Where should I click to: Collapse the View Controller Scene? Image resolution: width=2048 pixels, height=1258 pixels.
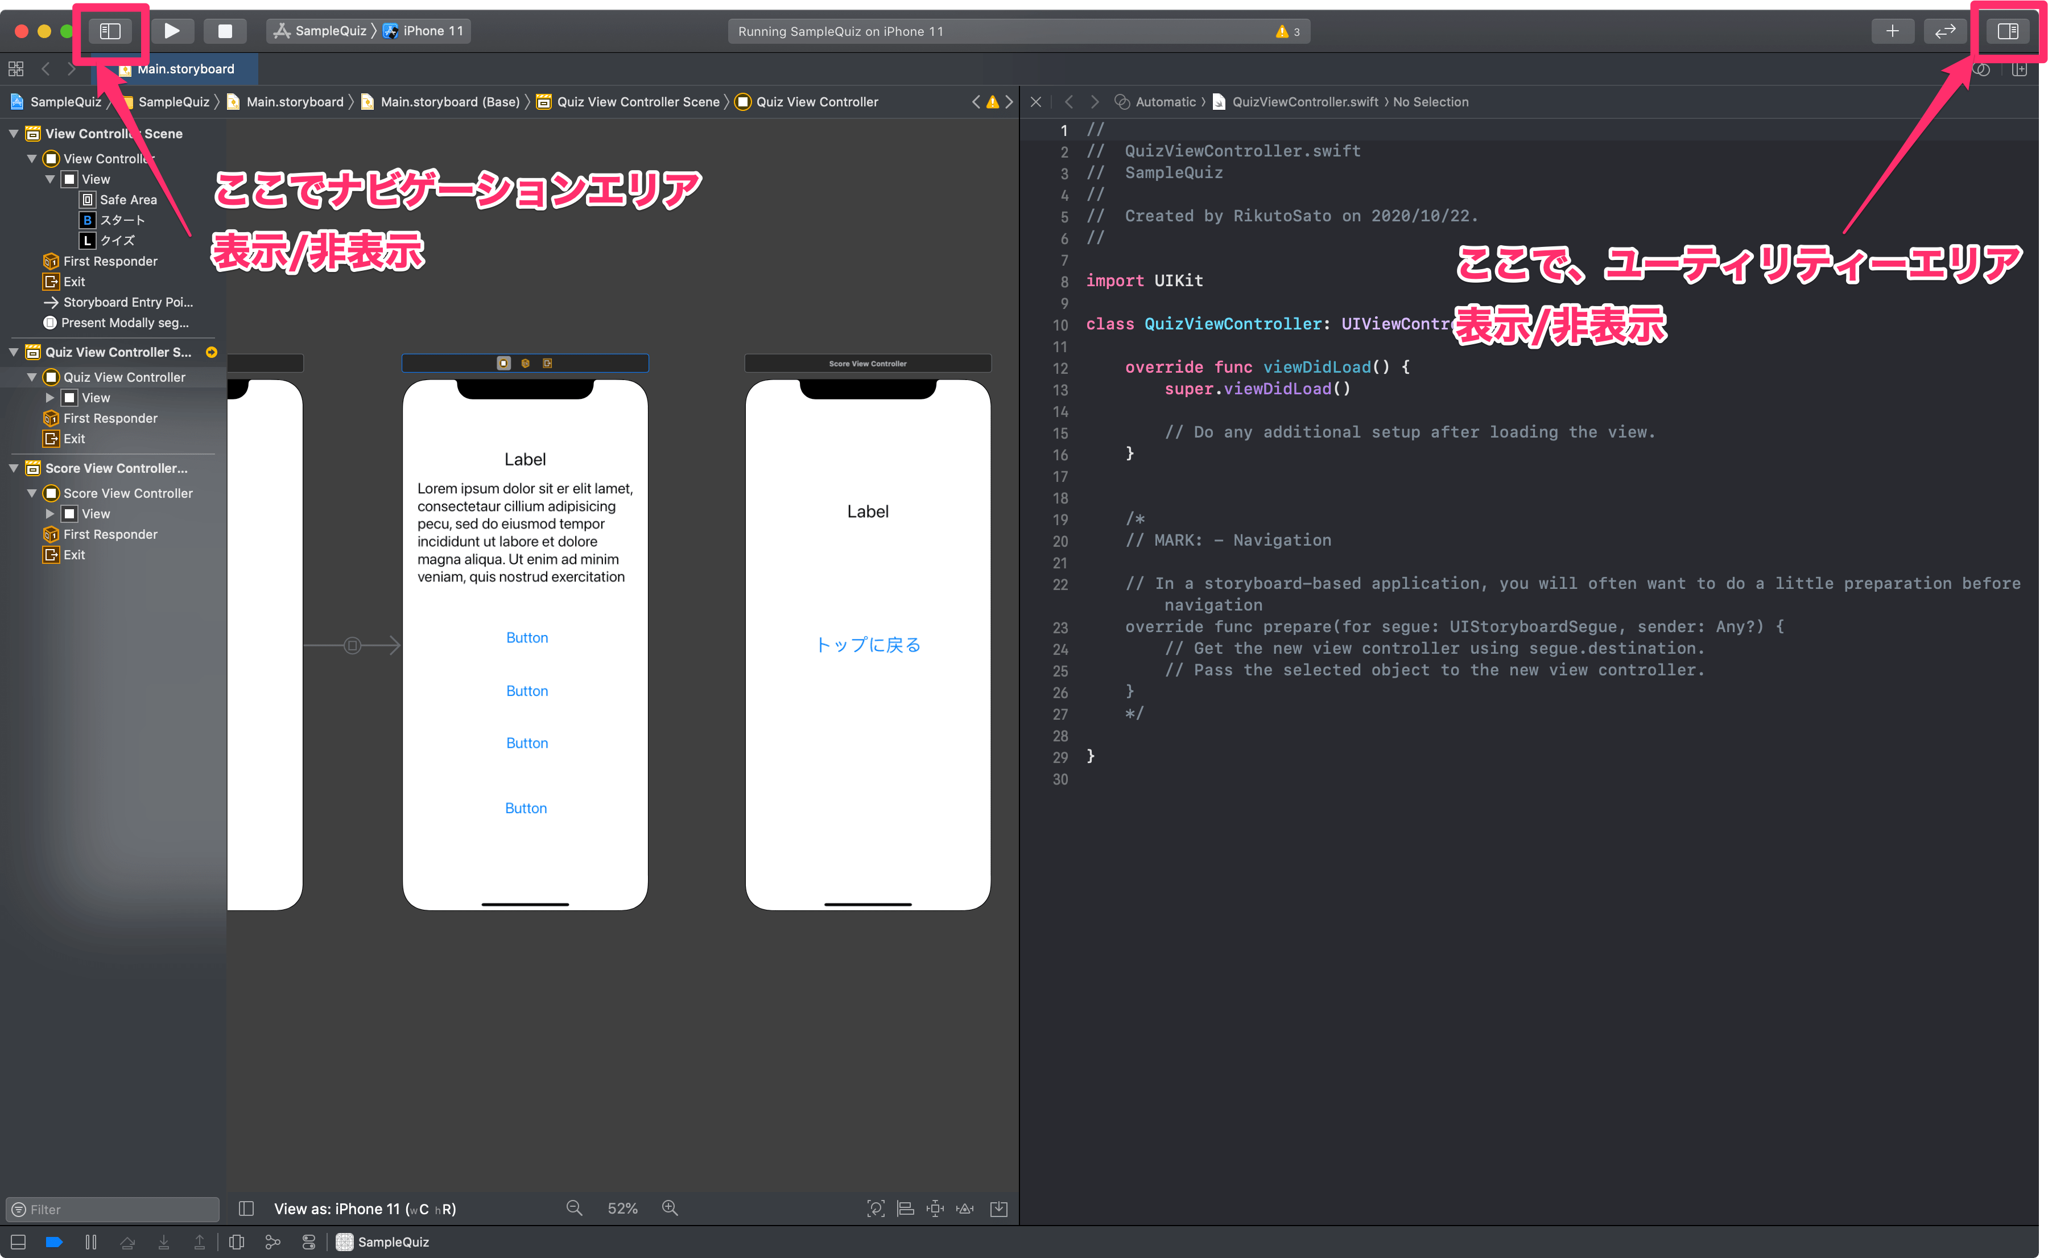[x=13, y=133]
